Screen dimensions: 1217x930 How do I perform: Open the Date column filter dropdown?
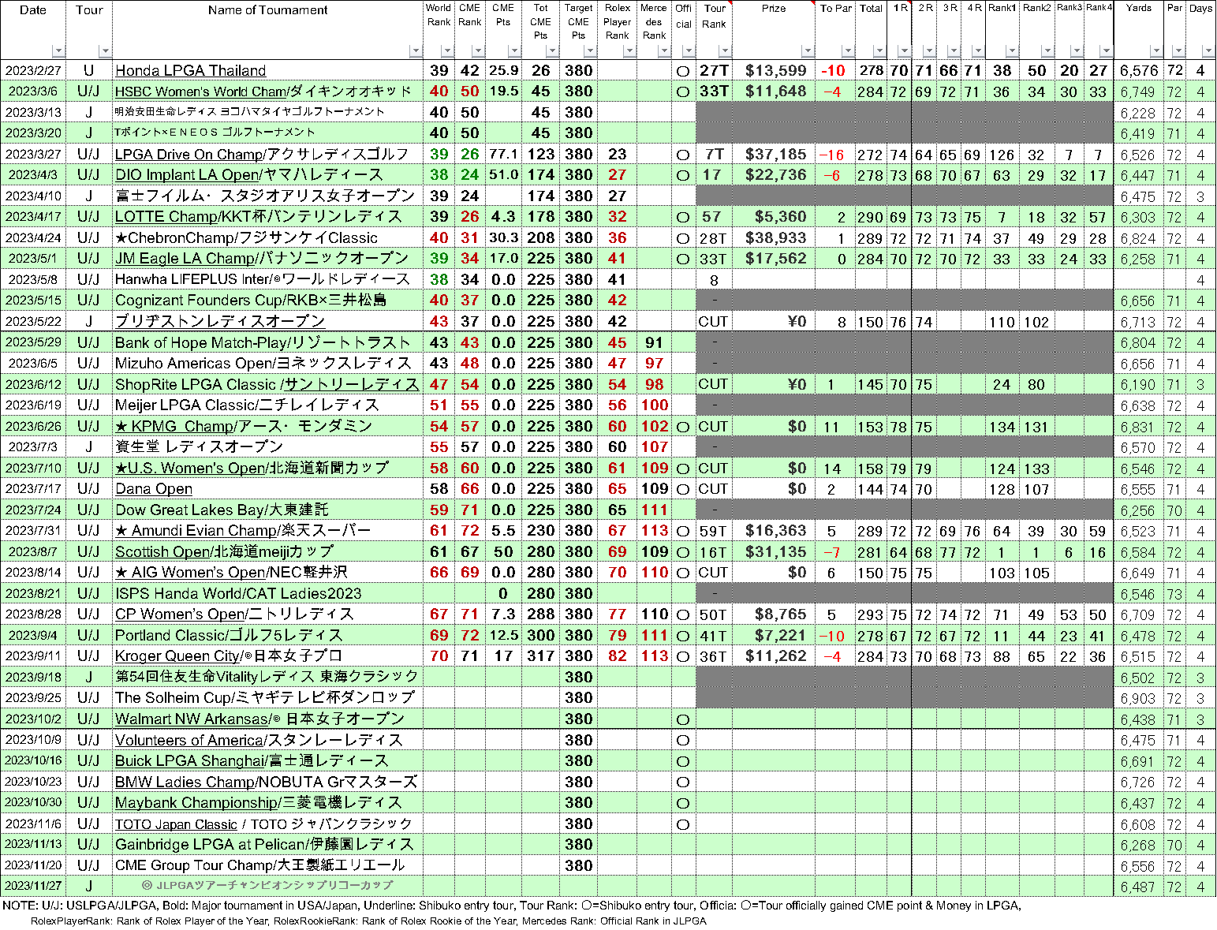tap(58, 51)
